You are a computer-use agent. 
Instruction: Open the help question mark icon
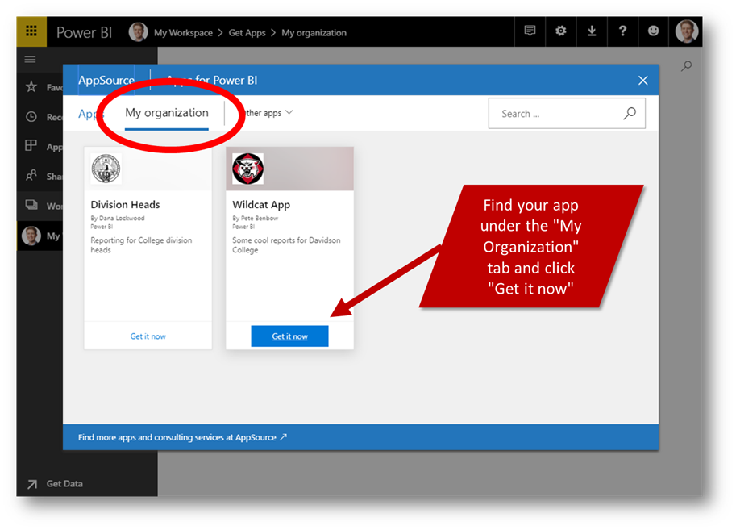622,31
